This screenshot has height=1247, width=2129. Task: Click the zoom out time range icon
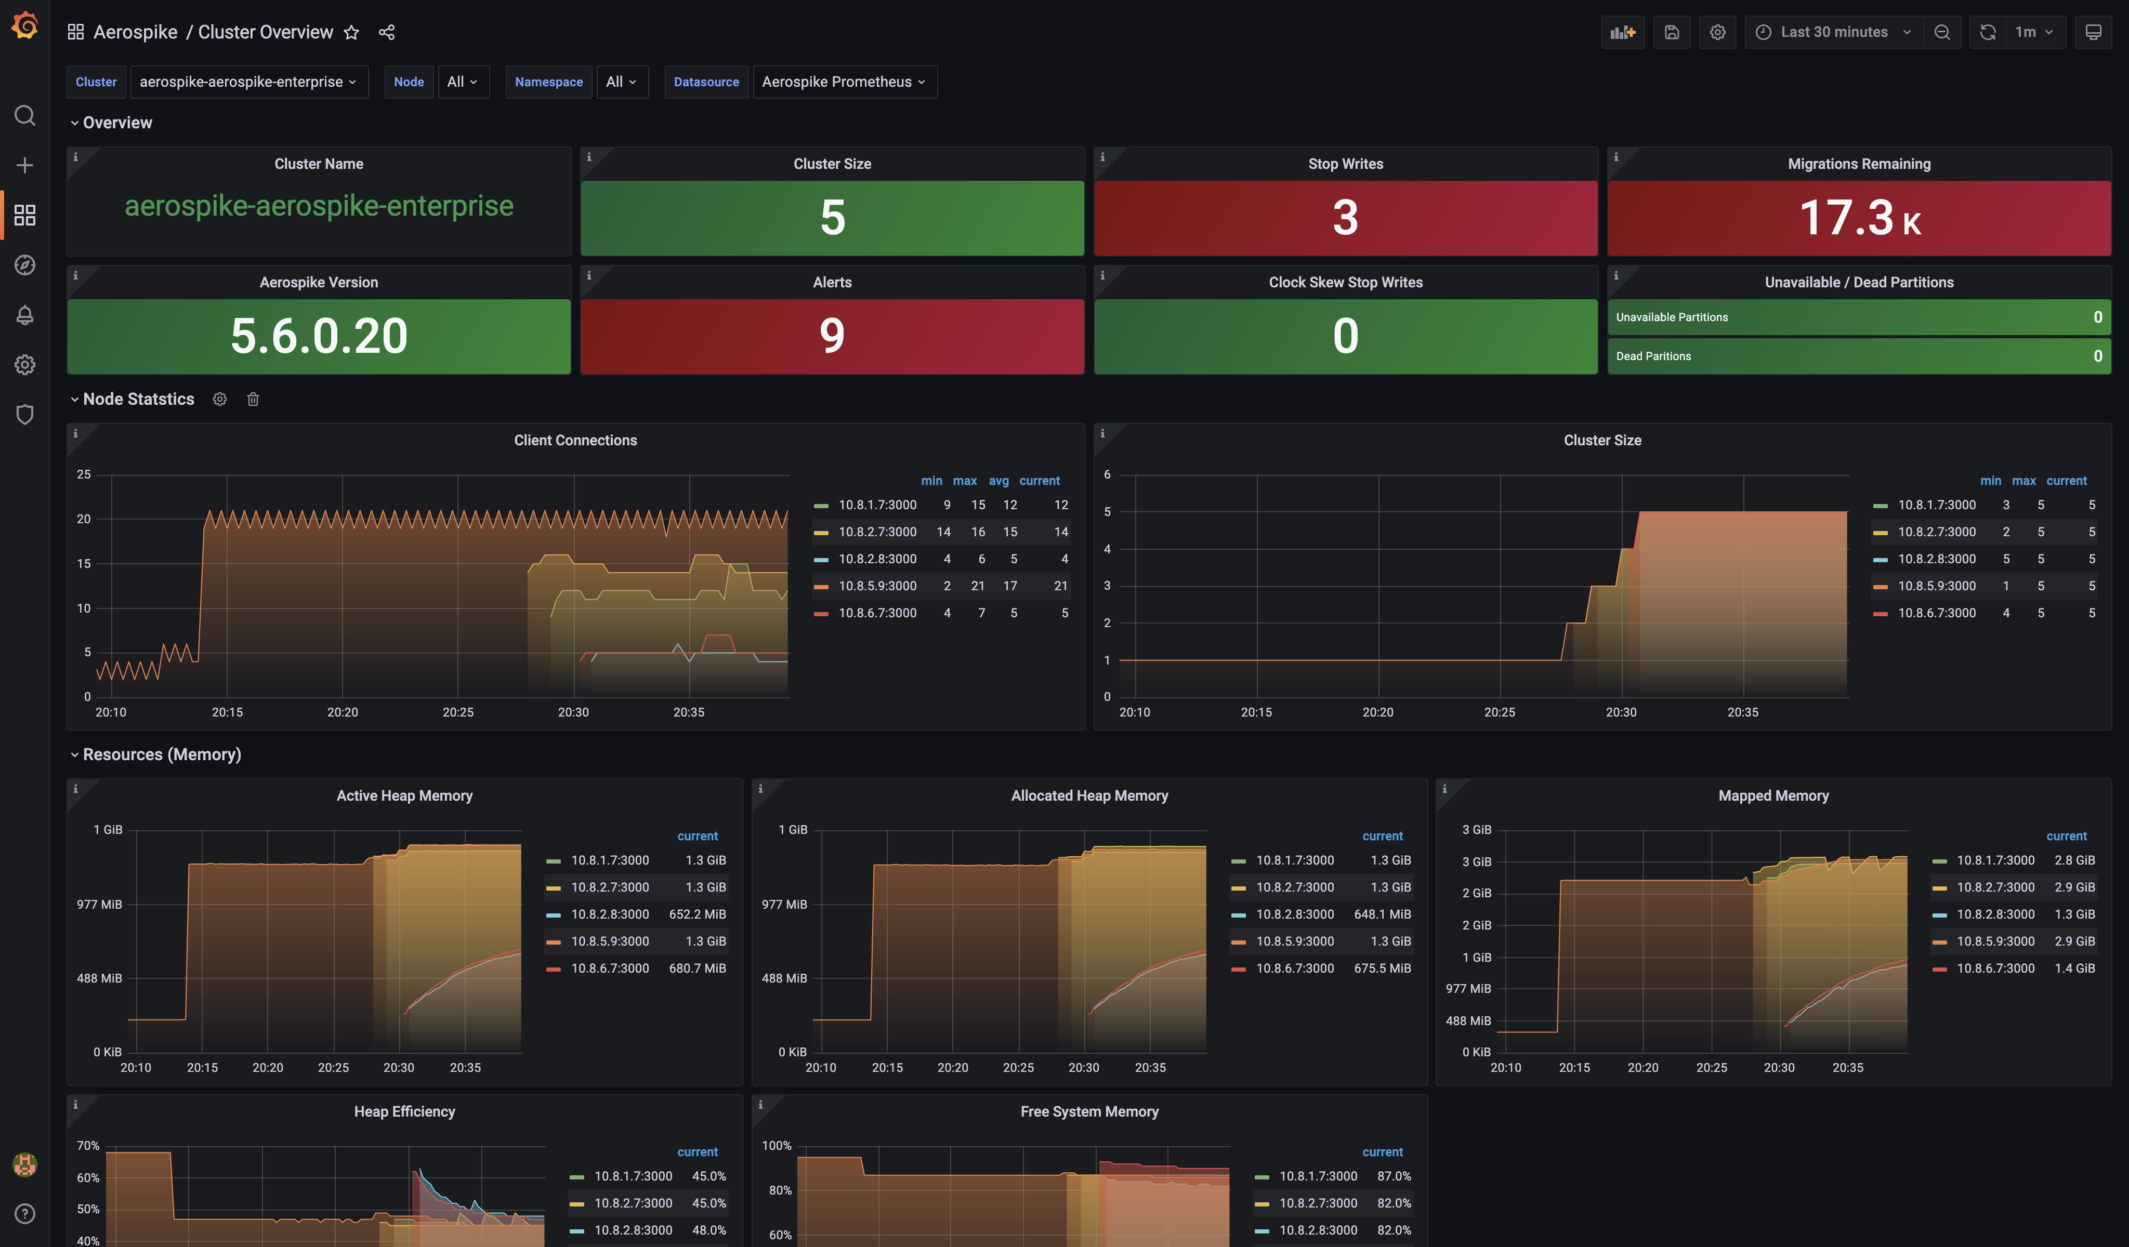1941,32
